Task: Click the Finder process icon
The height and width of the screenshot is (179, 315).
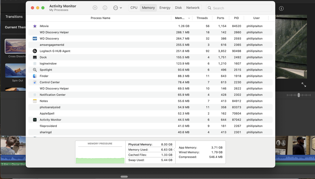Action: (35, 76)
